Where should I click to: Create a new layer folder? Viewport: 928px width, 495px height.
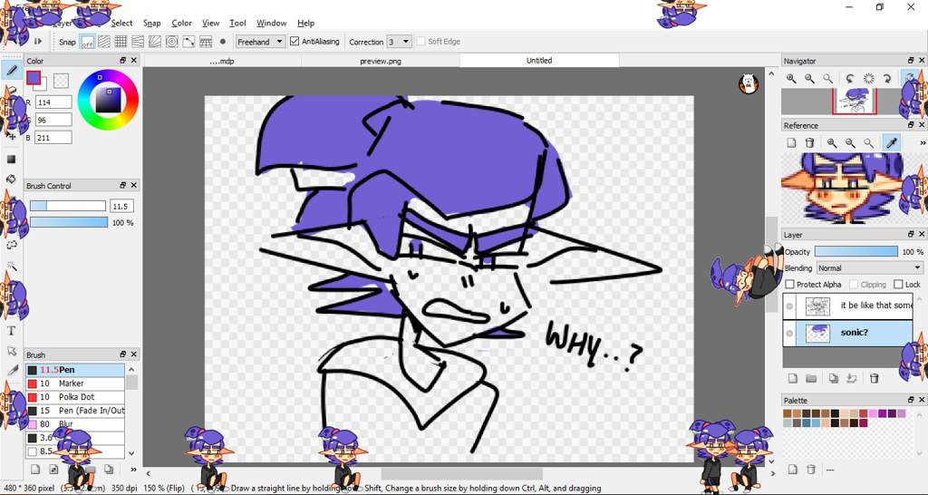[x=811, y=378]
